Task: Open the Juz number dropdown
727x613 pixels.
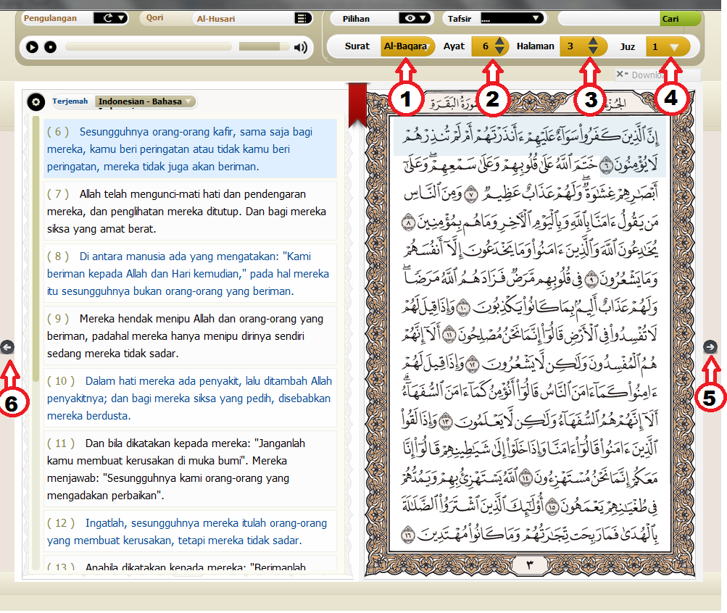Action: [668, 46]
